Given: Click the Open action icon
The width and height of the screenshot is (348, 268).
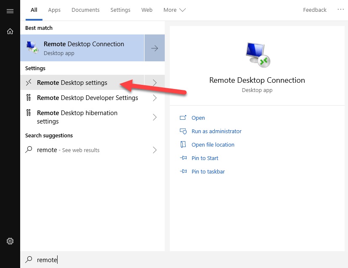Looking at the screenshot, I should pyautogui.click(x=183, y=118).
